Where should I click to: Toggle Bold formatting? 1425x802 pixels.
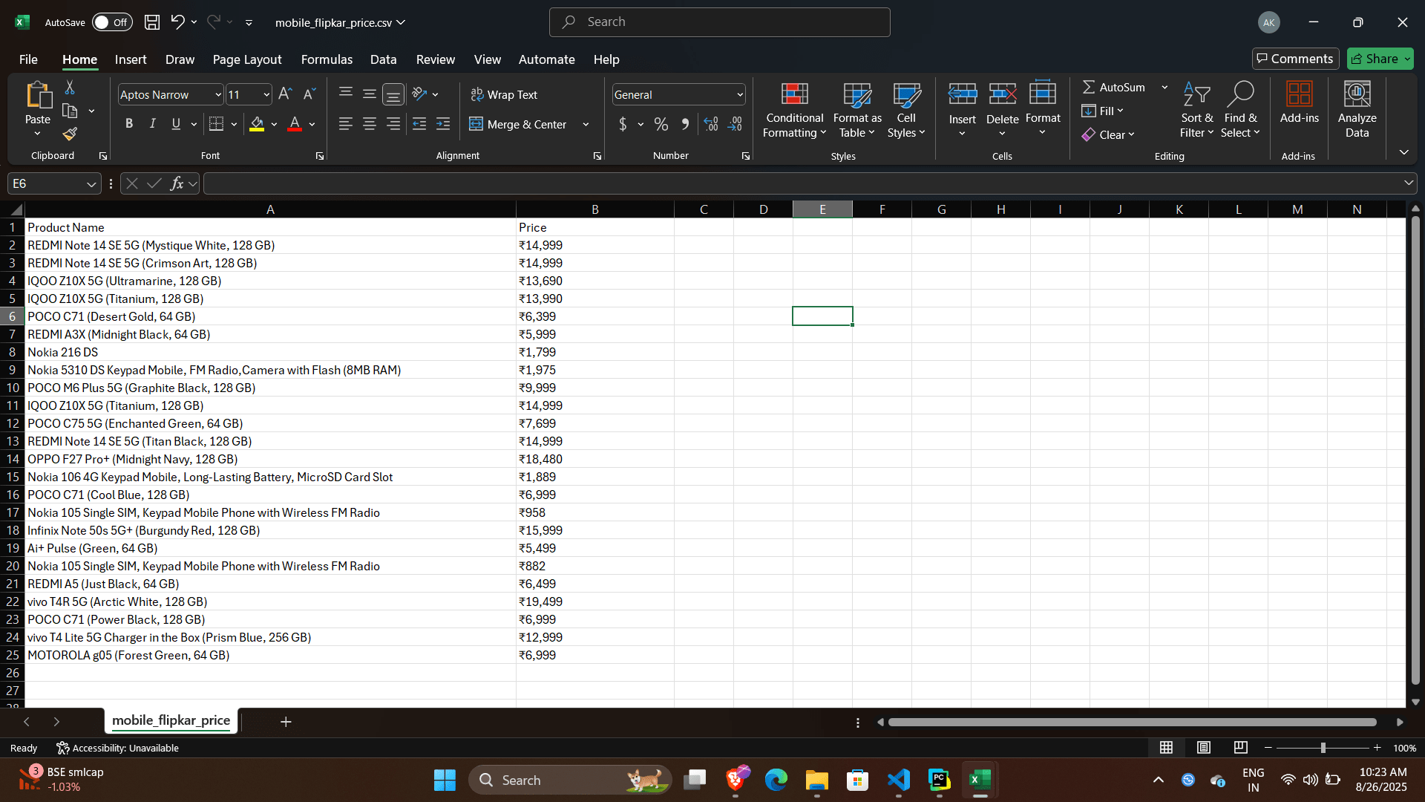click(x=129, y=124)
